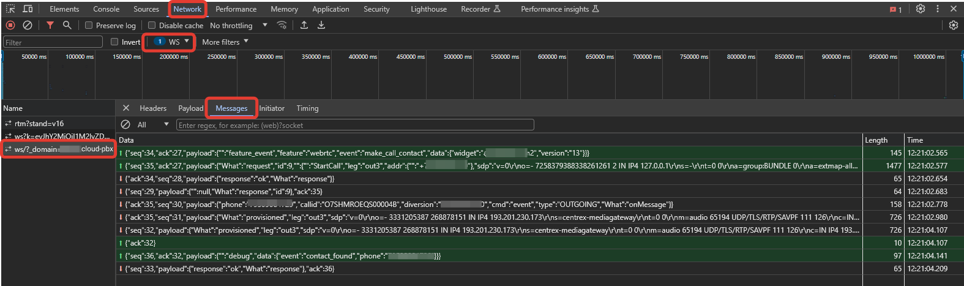Clear the WebSocket messages list

125,124
